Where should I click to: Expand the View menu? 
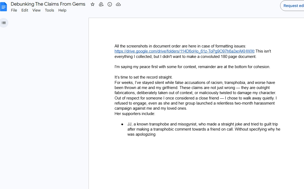[x=36, y=10]
